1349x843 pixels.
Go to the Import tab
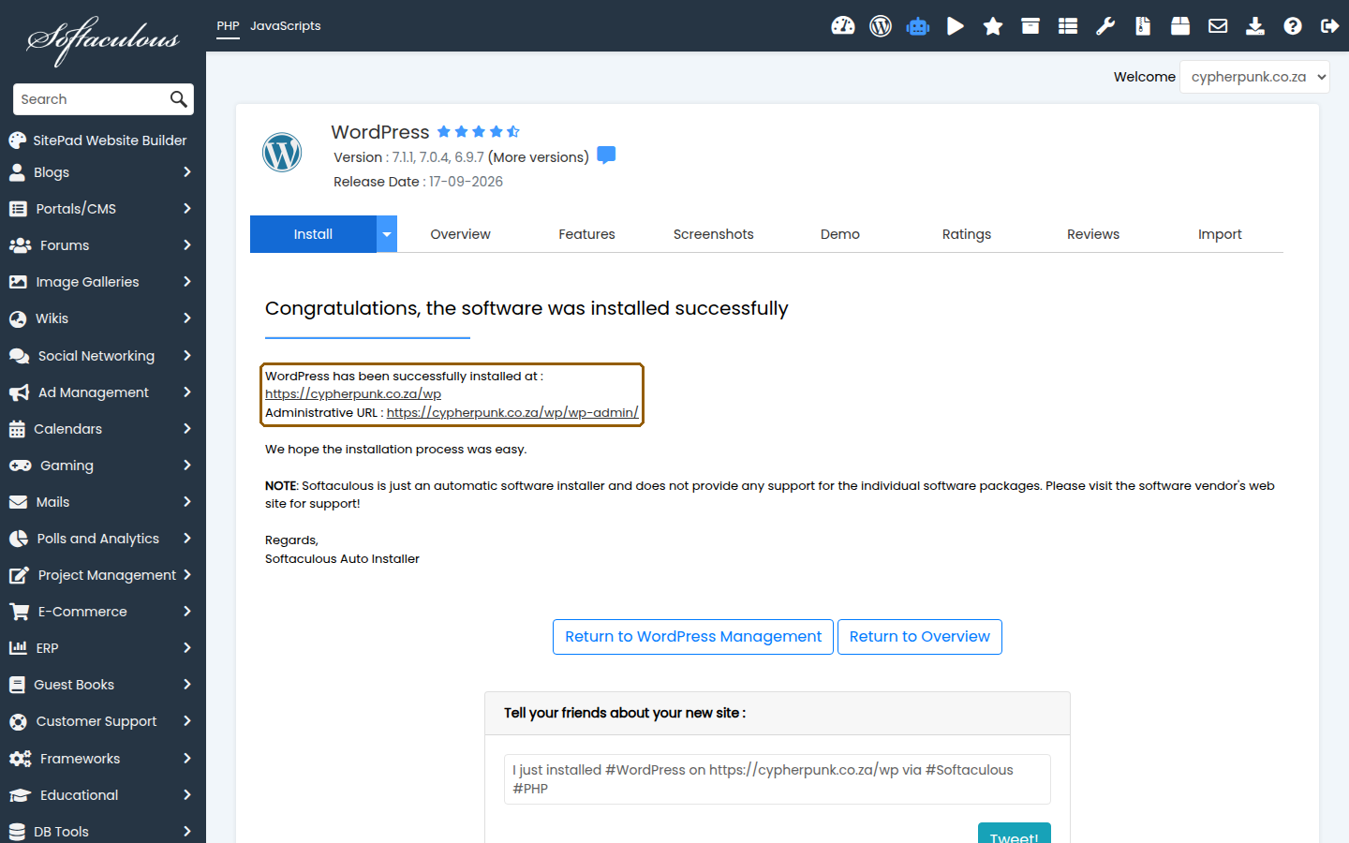[x=1220, y=234]
